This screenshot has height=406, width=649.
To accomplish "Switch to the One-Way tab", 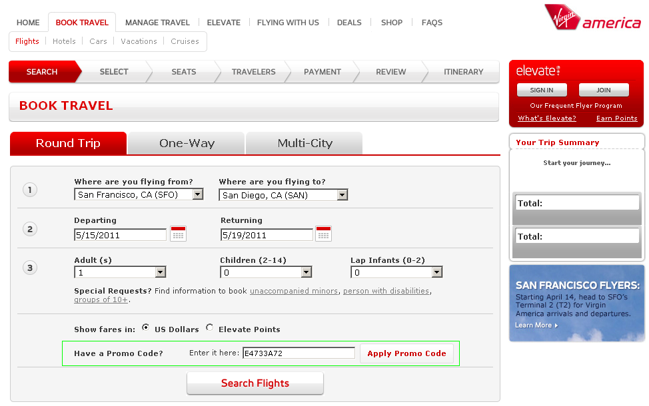I will point(187,143).
